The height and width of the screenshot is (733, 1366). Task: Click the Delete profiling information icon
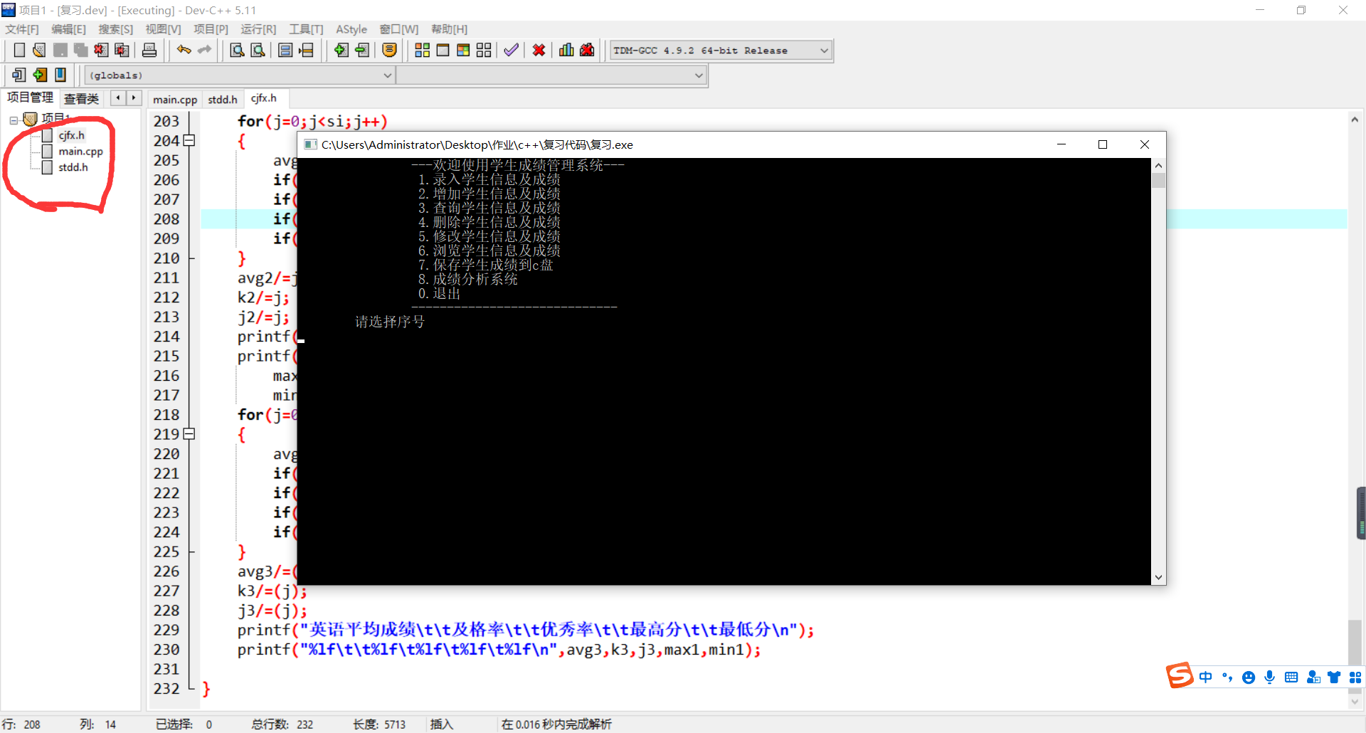(x=587, y=50)
